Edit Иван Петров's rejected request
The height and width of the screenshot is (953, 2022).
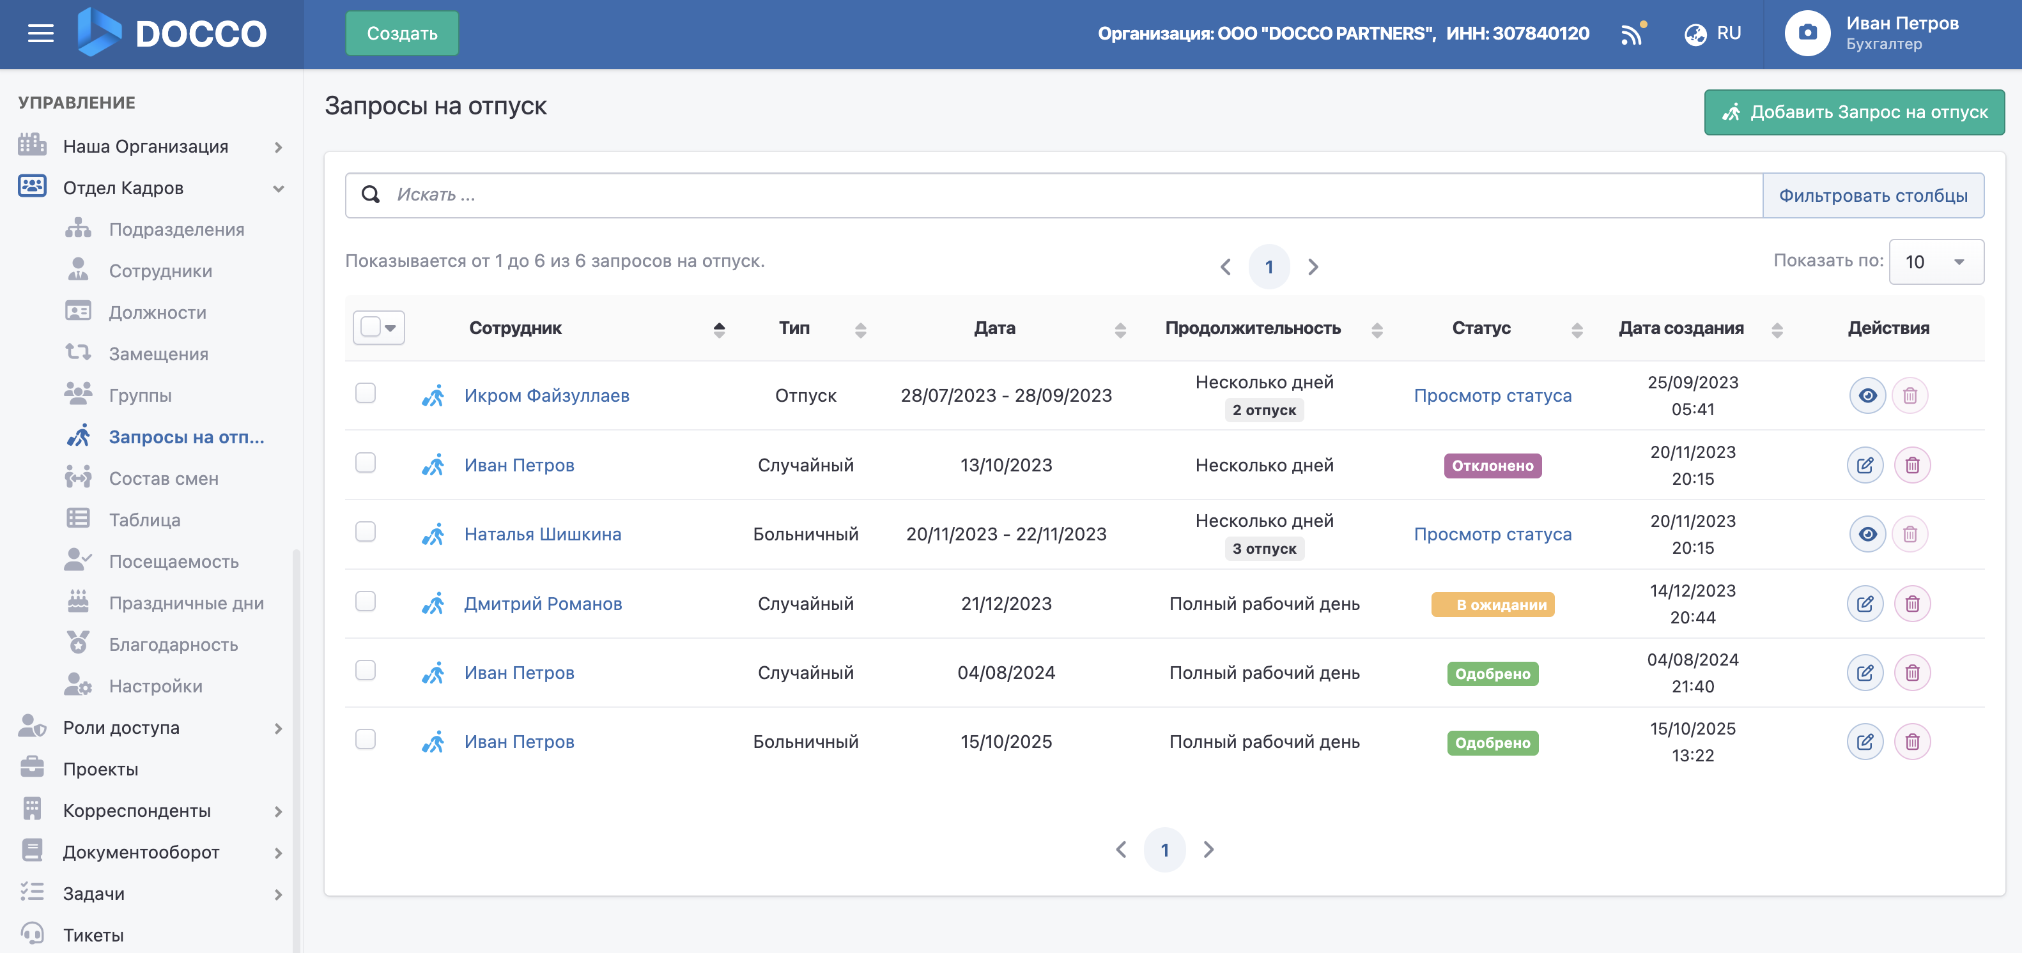(x=1864, y=465)
